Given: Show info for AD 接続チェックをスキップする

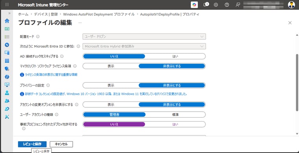Looking at the screenshot, I should [x=62, y=56].
